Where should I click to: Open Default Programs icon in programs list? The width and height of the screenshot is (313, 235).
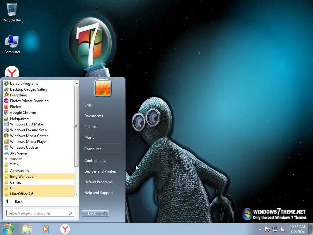click(x=6, y=83)
